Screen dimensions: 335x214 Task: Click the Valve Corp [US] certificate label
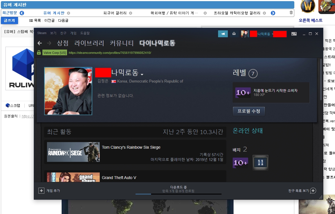[x=55, y=53]
